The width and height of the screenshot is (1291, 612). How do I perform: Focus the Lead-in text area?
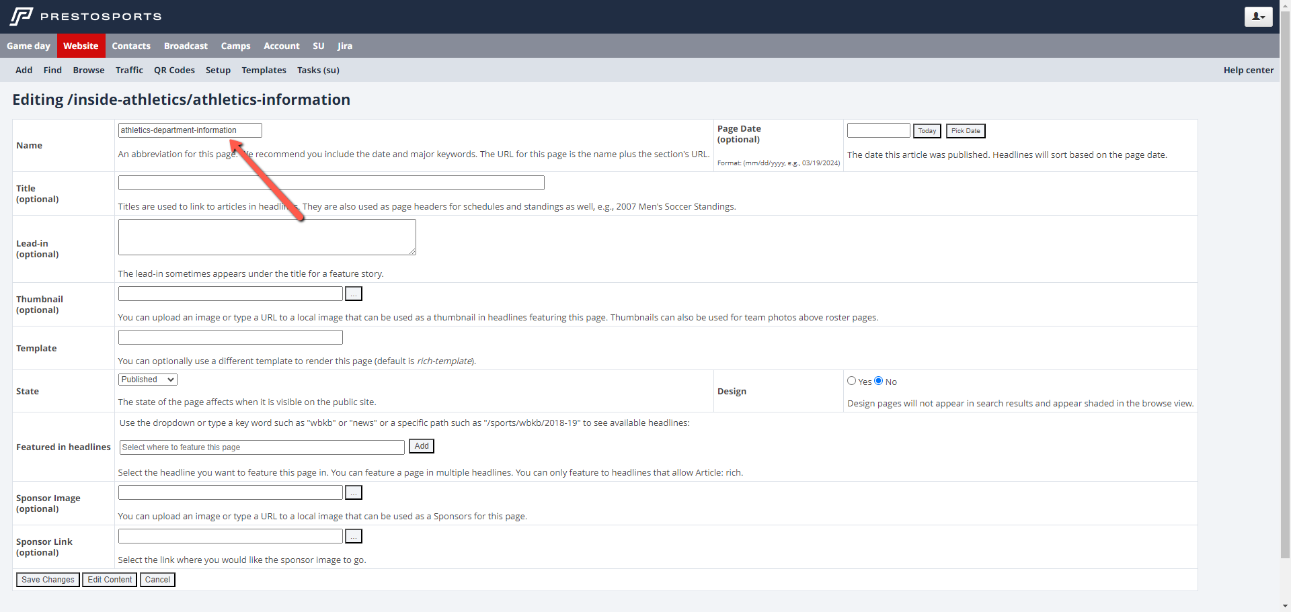(267, 237)
